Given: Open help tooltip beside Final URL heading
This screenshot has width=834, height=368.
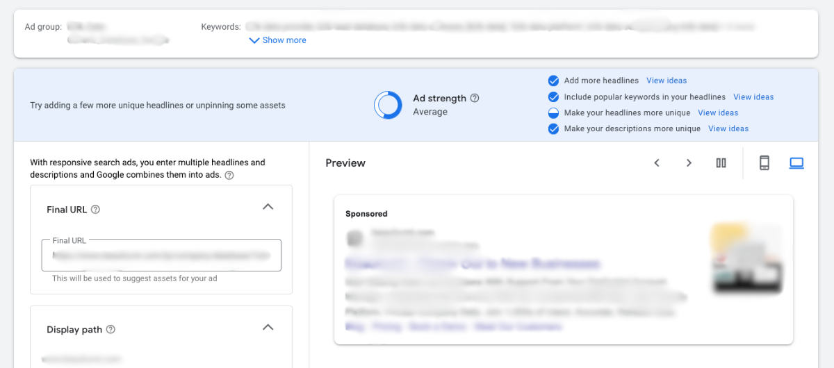Looking at the screenshot, I should tap(96, 210).
